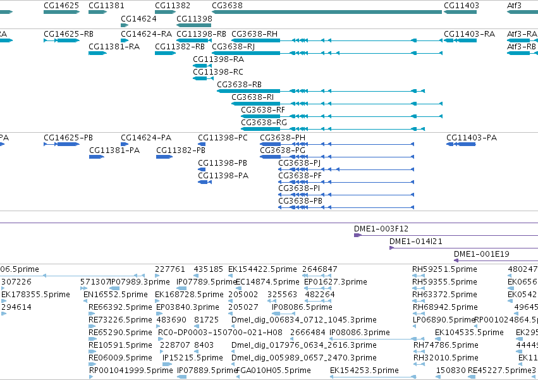The height and width of the screenshot is (380, 538).
Task: Select EST FGA010H05.5prime
Action: coord(274,371)
